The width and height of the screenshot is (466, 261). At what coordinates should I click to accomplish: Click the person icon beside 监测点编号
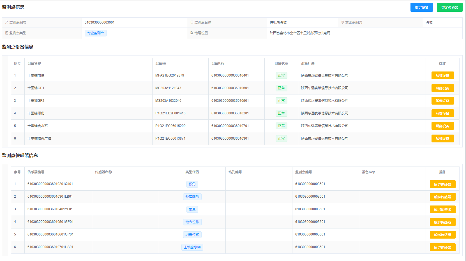(x=7, y=22)
